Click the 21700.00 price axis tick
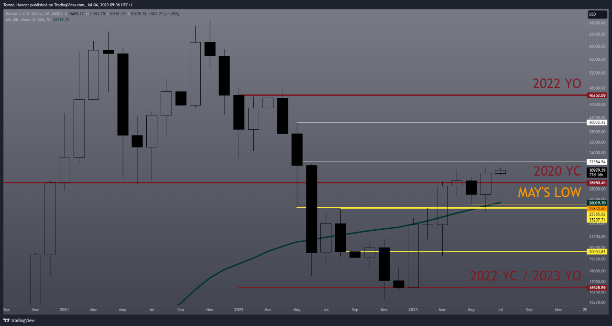The image size is (612, 326). tap(597, 236)
